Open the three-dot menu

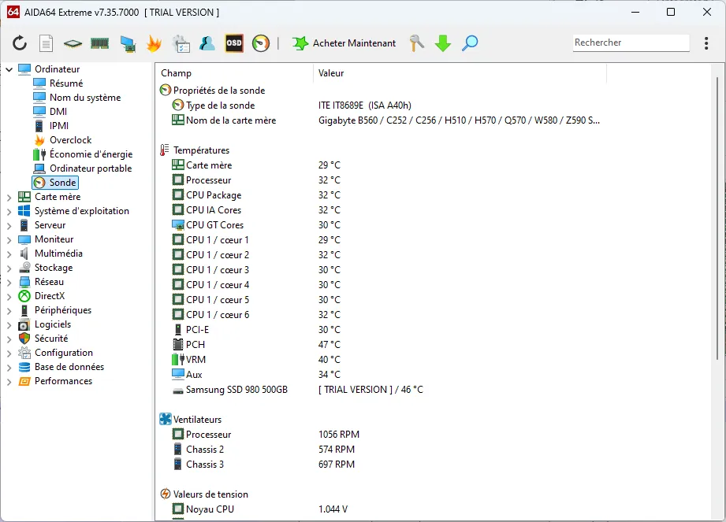click(x=706, y=43)
